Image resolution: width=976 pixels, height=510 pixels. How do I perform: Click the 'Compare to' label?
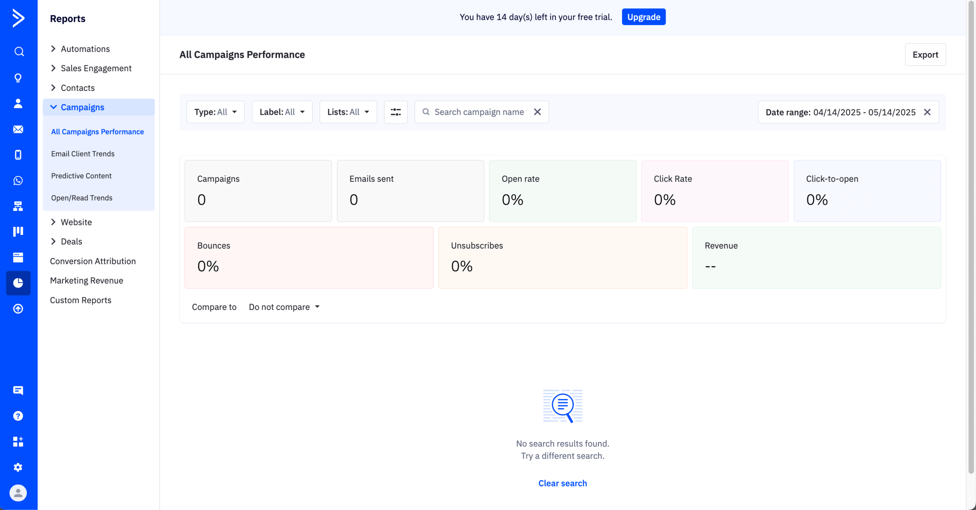[x=214, y=307]
